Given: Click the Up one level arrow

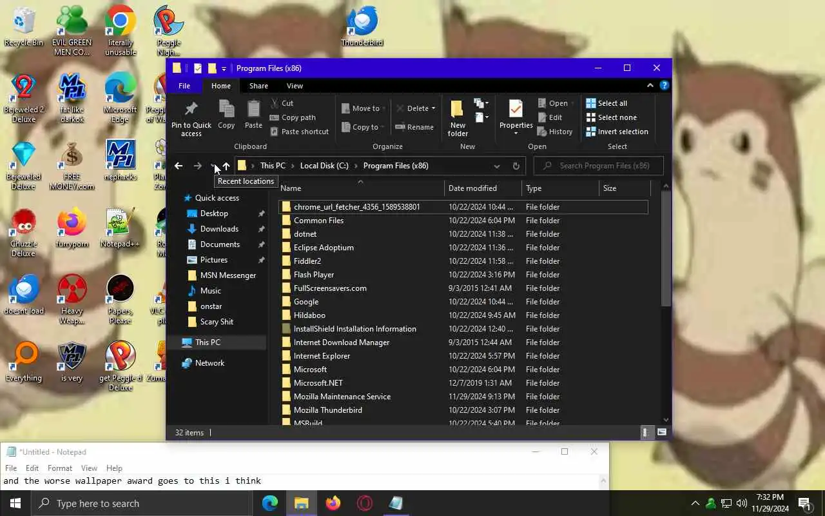Looking at the screenshot, I should (x=226, y=166).
